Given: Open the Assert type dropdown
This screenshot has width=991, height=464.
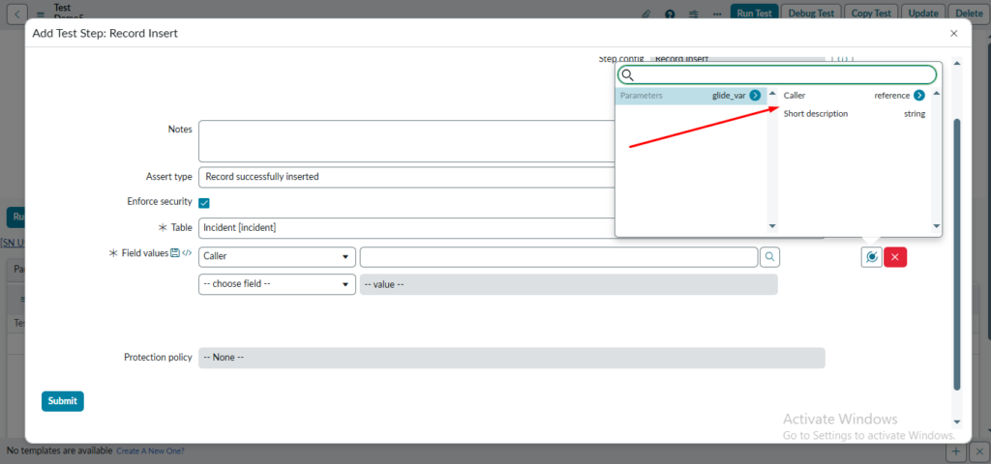Looking at the screenshot, I should tap(406, 177).
